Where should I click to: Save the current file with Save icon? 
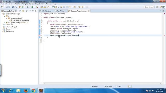click(x=6, y=7)
